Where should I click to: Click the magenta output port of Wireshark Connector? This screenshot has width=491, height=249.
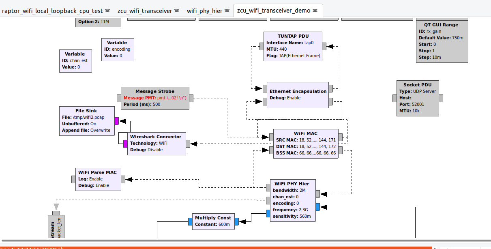[125, 144]
